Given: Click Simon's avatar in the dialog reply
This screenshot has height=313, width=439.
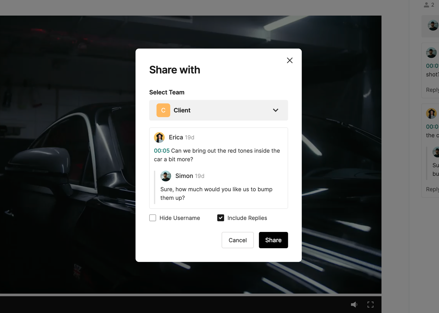Looking at the screenshot, I should (x=166, y=176).
